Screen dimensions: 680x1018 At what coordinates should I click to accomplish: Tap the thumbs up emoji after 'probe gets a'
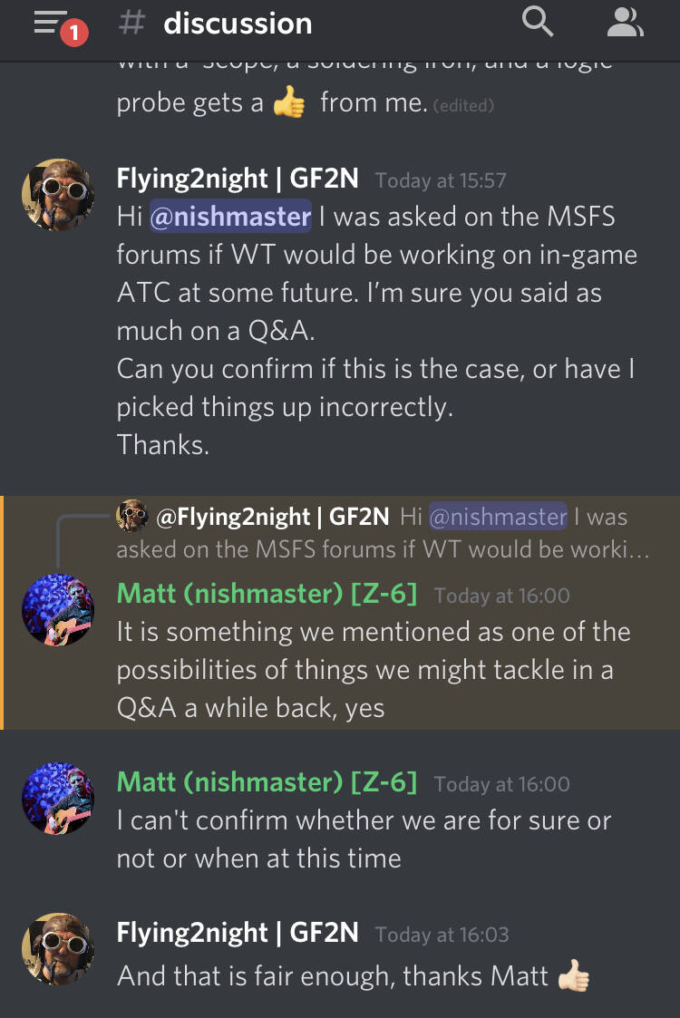tap(289, 103)
